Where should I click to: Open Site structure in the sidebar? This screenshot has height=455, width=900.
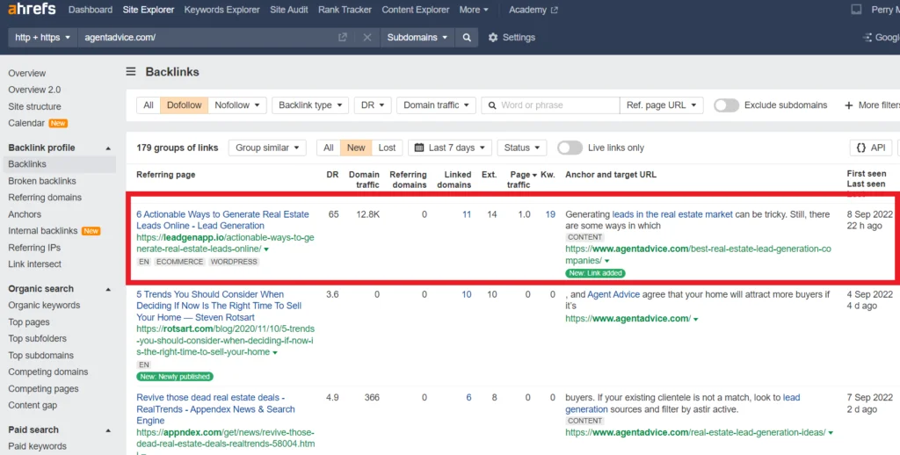point(34,106)
